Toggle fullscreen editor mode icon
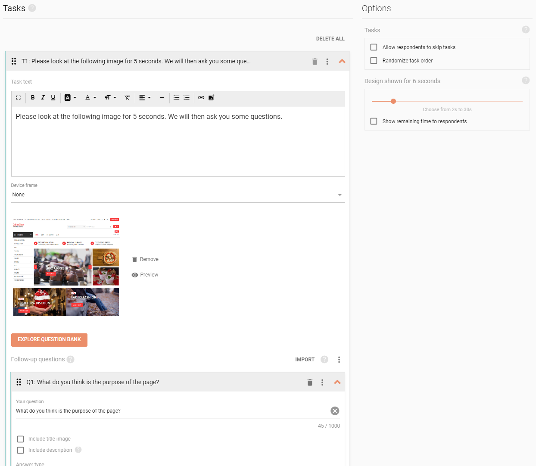The width and height of the screenshot is (536, 466). (x=18, y=98)
